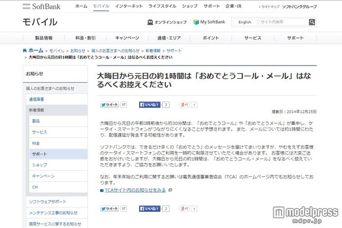The width and height of the screenshot is (342, 228).
Task: Open モバイル in top navigation
Action: pyautogui.click(x=101, y=6)
